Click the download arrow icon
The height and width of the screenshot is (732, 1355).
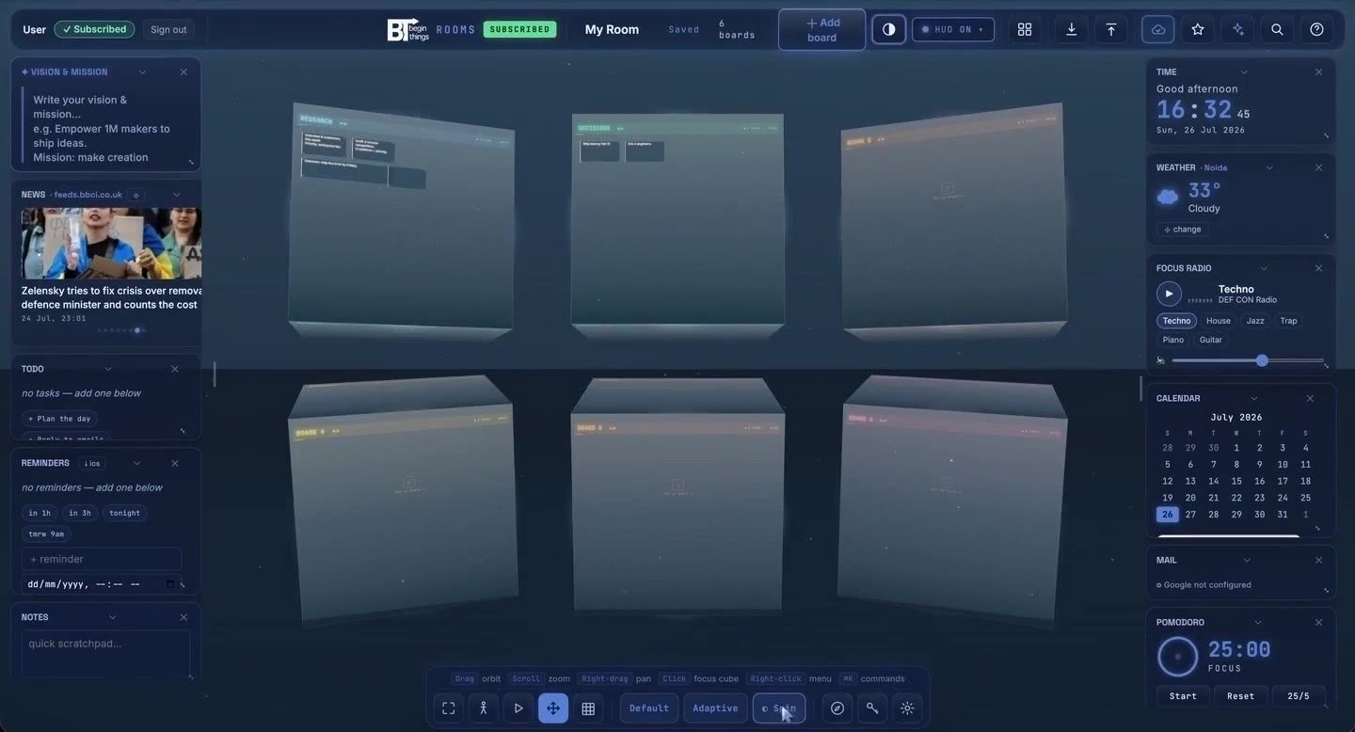point(1071,29)
